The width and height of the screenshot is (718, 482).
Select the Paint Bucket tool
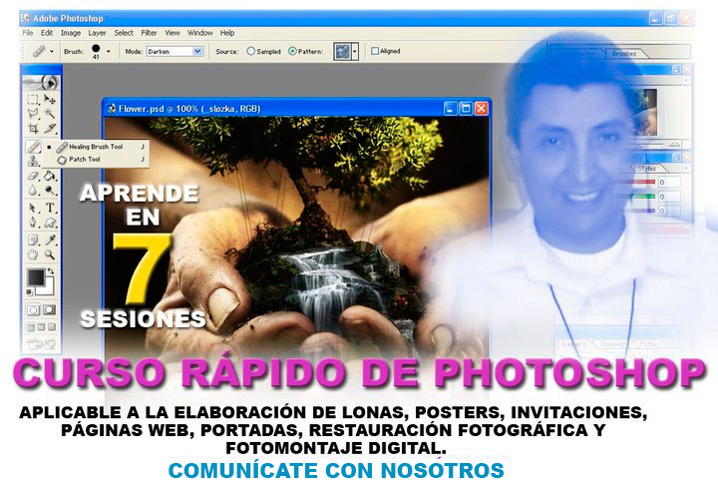coord(50,176)
